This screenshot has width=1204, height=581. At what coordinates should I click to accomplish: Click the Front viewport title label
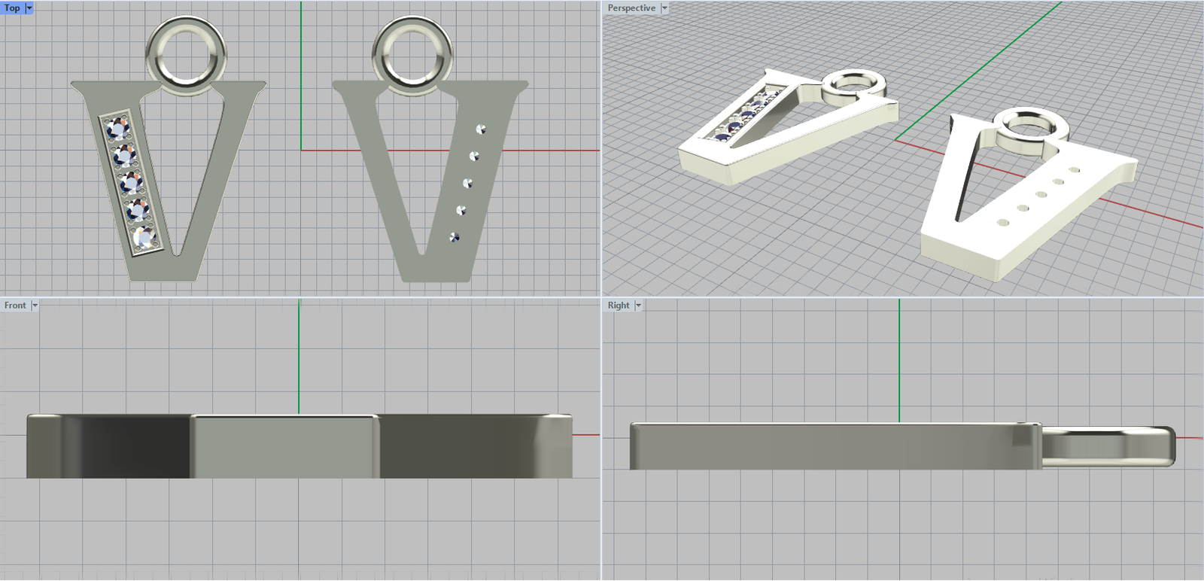tap(15, 306)
